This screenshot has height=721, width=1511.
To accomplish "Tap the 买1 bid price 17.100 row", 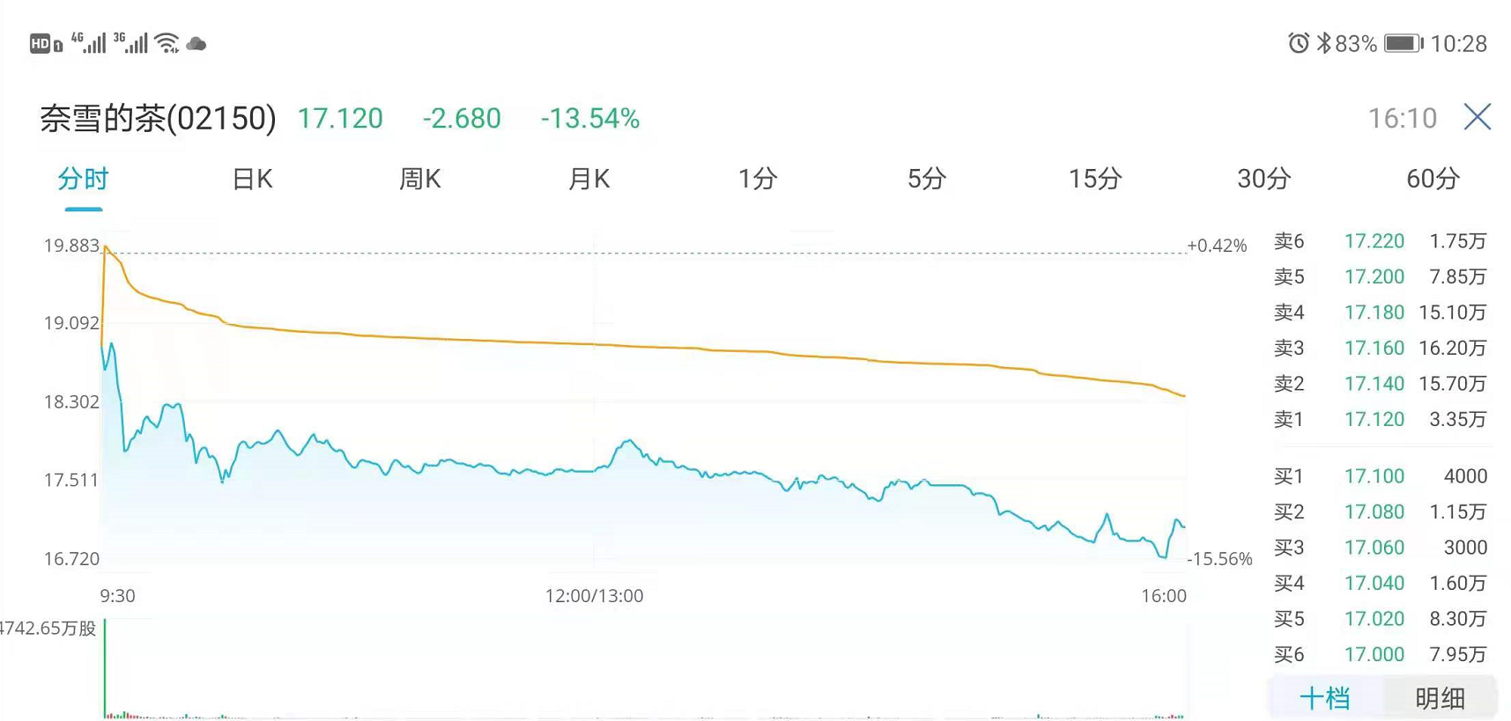I will pos(1380,476).
